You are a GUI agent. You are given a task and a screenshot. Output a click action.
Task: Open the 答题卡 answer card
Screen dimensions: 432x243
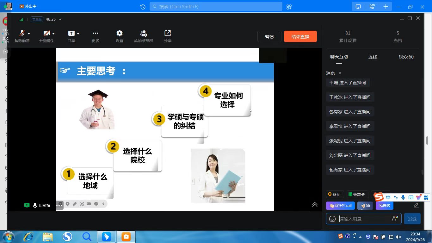coord(357,195)
